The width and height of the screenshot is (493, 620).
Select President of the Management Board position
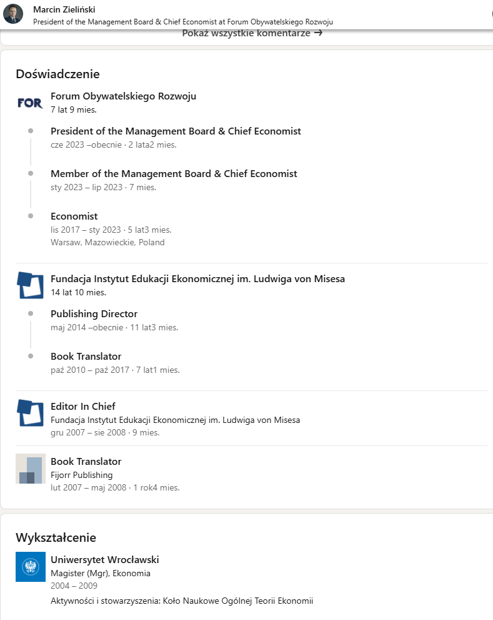(176, 131)
